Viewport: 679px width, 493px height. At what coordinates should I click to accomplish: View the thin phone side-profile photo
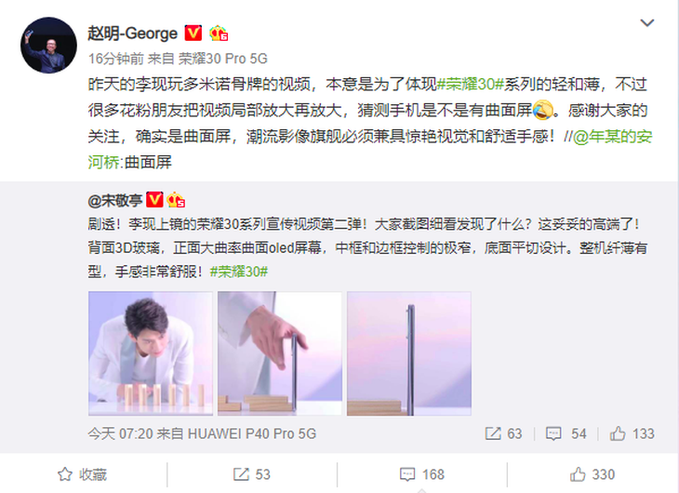tap(408, 353)
